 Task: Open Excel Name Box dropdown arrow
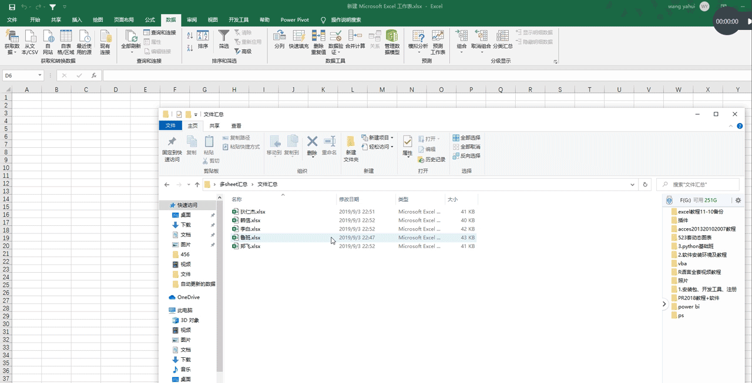coord(40,76)
